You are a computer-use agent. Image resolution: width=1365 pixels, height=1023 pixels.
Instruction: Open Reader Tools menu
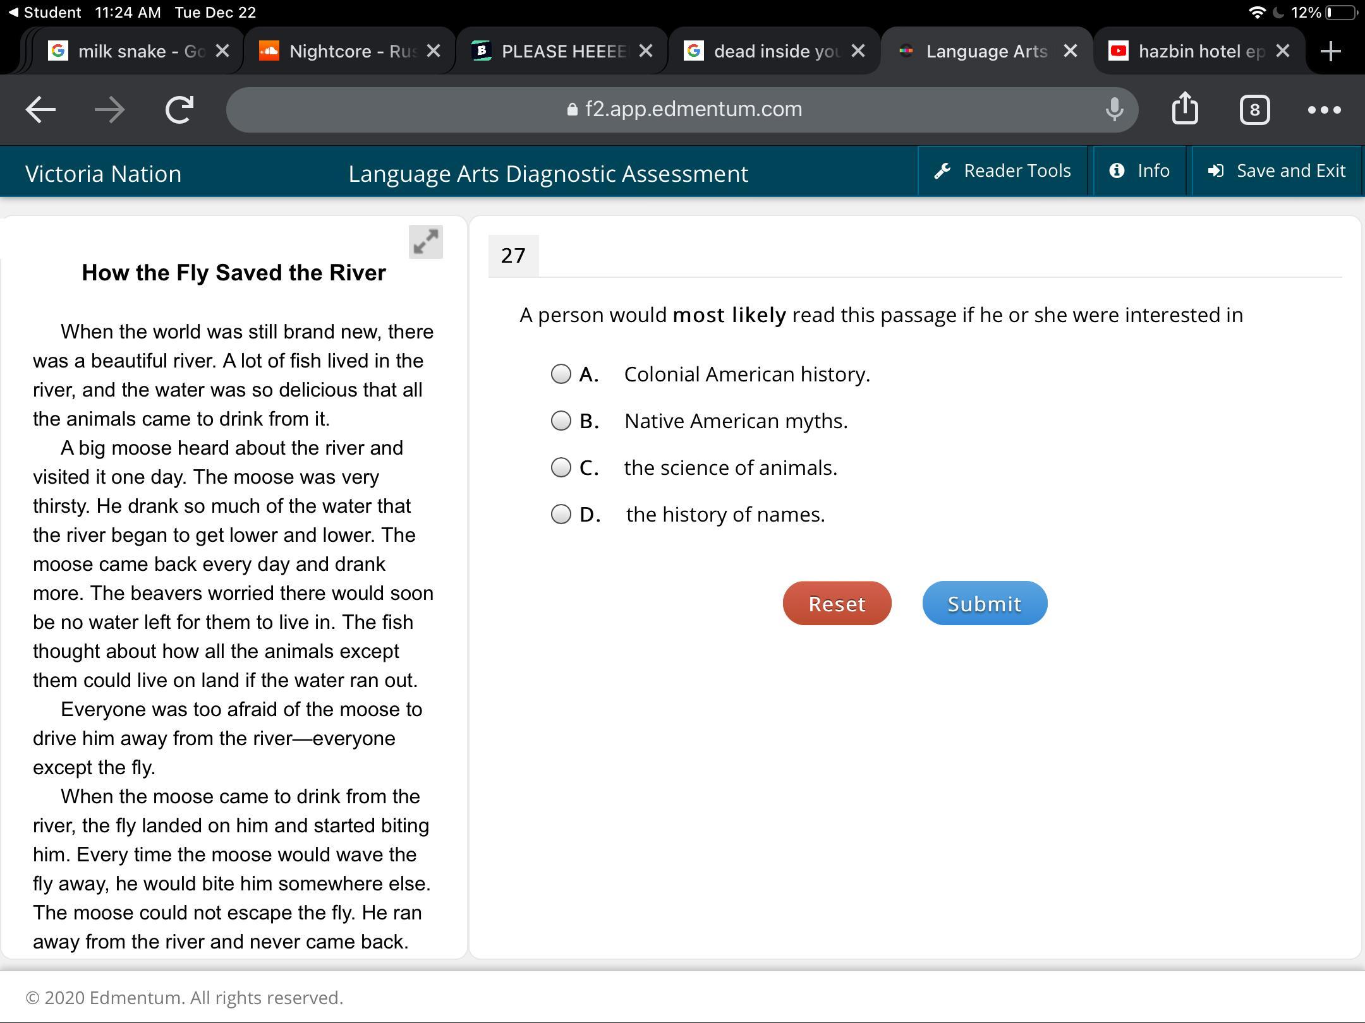(x=1003, y=170)
